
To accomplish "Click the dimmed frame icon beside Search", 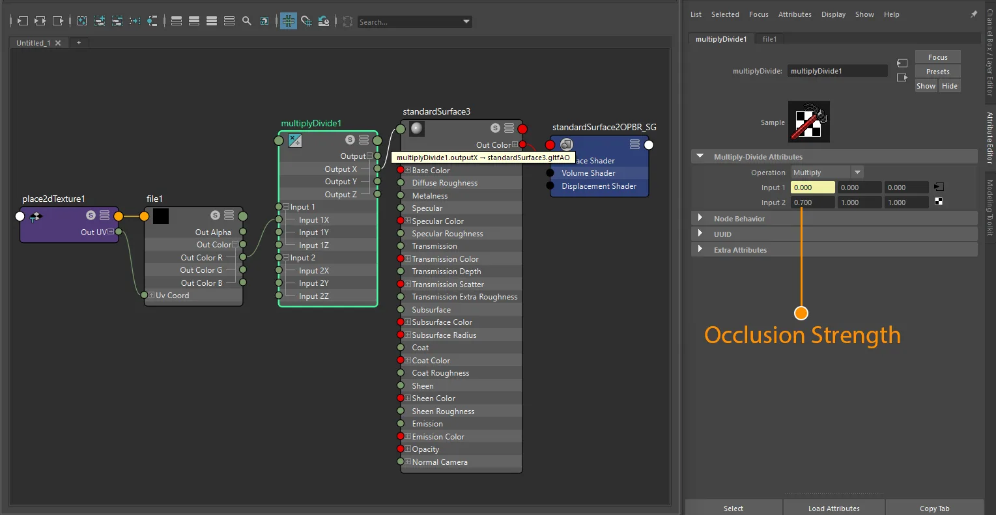I will (348, 21).
